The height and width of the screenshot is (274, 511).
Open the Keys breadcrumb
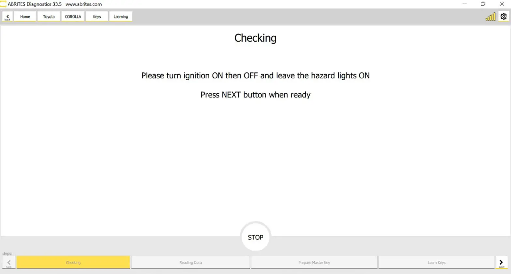tap(97, 17)
